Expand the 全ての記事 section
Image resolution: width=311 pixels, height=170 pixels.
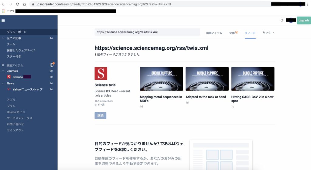click(x=3, y=38)
